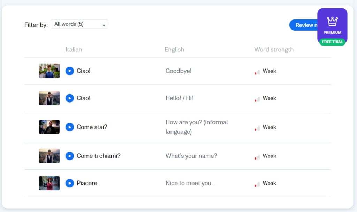Click the "FREE TRIAL" badge
This screenshot has height=212, width=357.
tap(332, 41)
